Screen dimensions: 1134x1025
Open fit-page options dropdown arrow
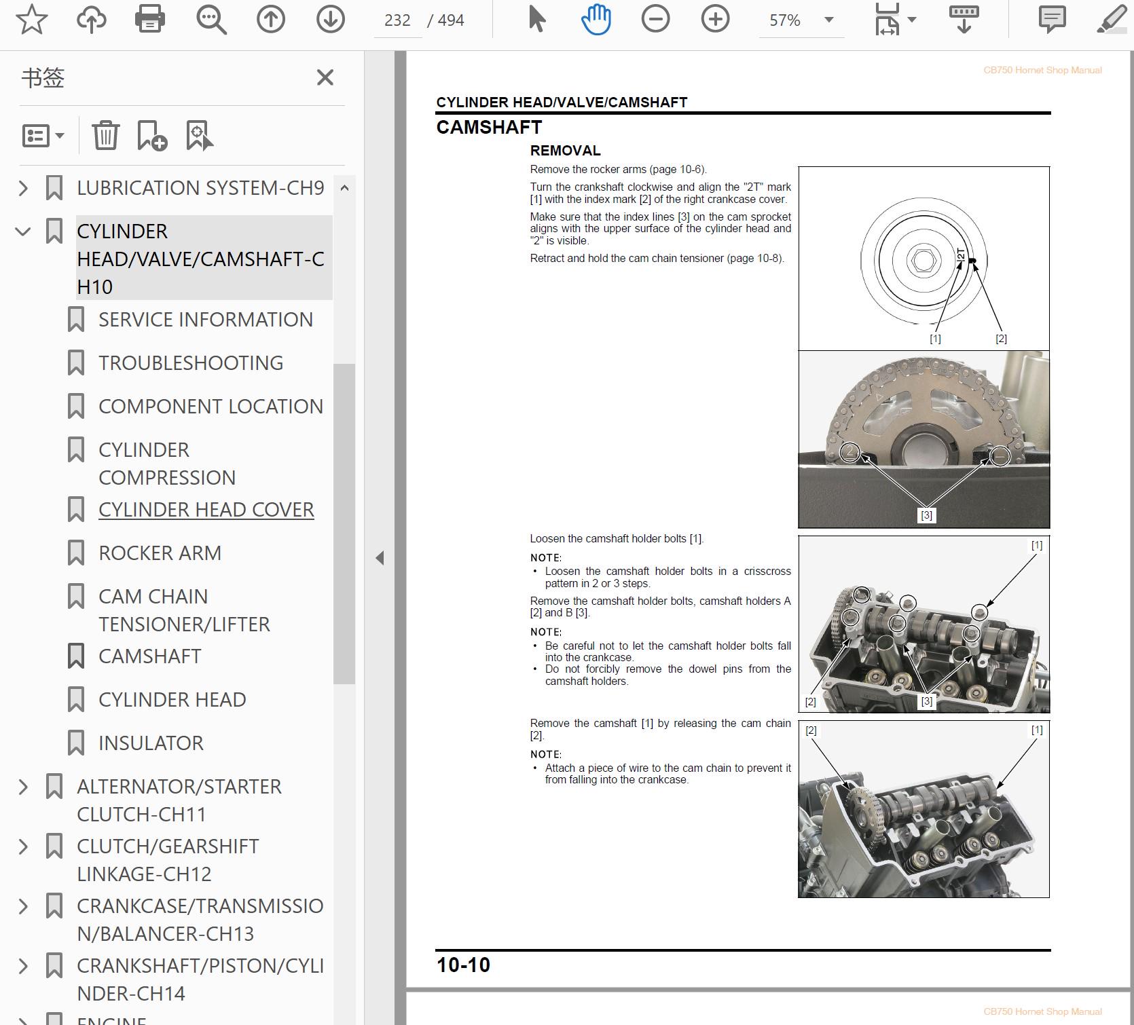pos(912,20)
